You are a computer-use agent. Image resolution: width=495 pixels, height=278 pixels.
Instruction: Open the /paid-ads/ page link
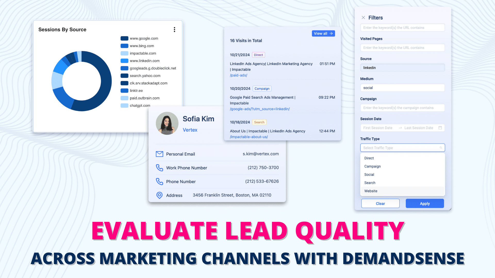point(238,75)
